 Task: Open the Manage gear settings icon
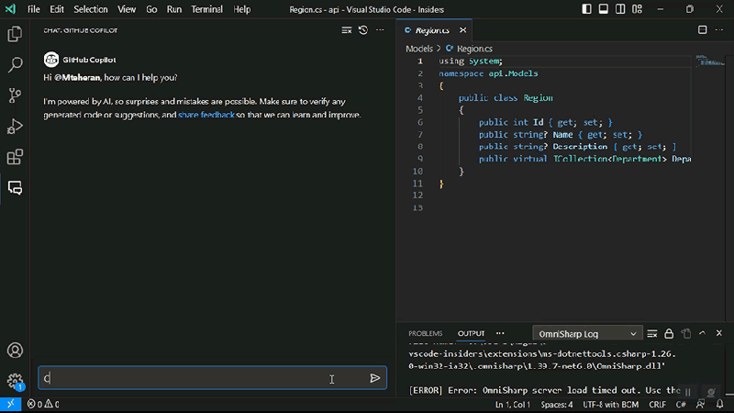pyautogui.click(x=15, y=381)
